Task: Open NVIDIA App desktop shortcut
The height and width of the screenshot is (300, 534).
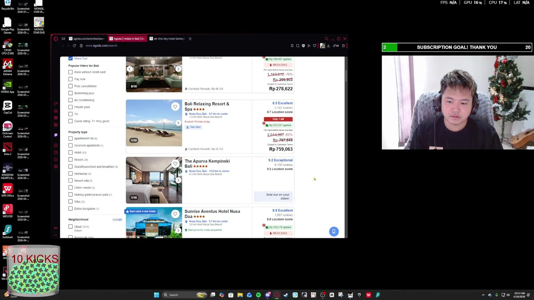Action: [8, 86]
